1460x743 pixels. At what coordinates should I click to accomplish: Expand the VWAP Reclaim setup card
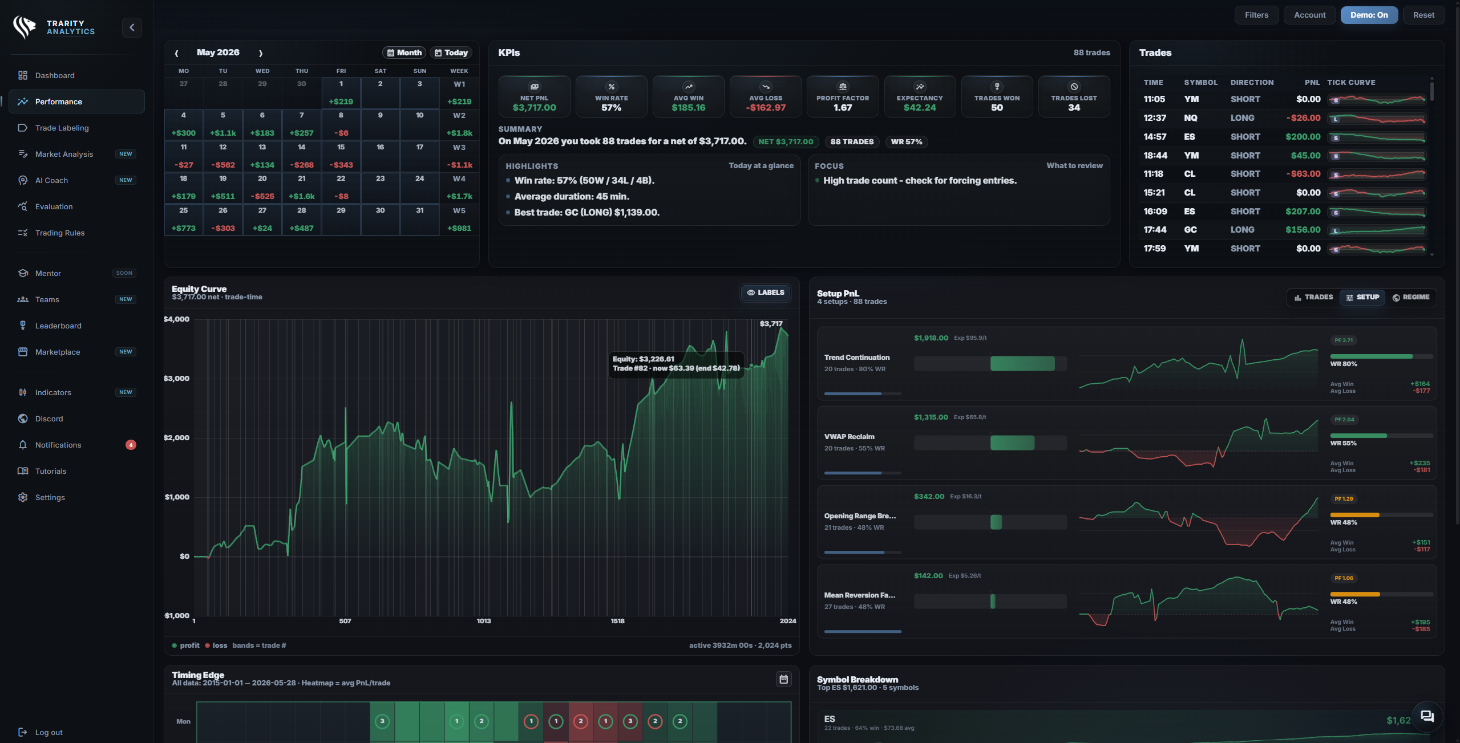(x=1127, y=442)
